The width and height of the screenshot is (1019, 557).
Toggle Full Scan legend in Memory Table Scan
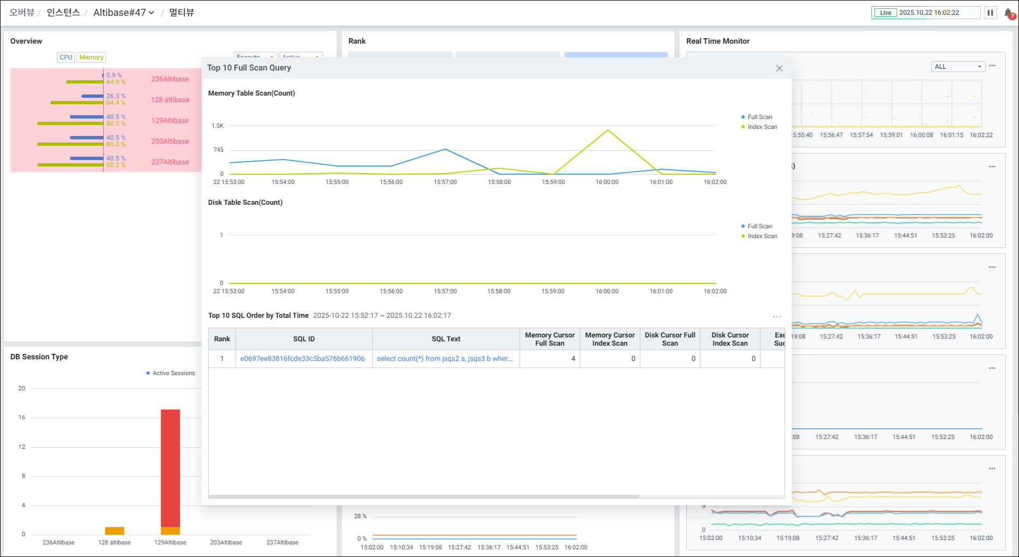(759, 117)
